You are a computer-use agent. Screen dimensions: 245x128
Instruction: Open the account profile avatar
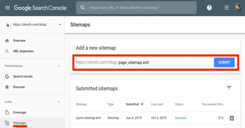(x=238, y=7)
